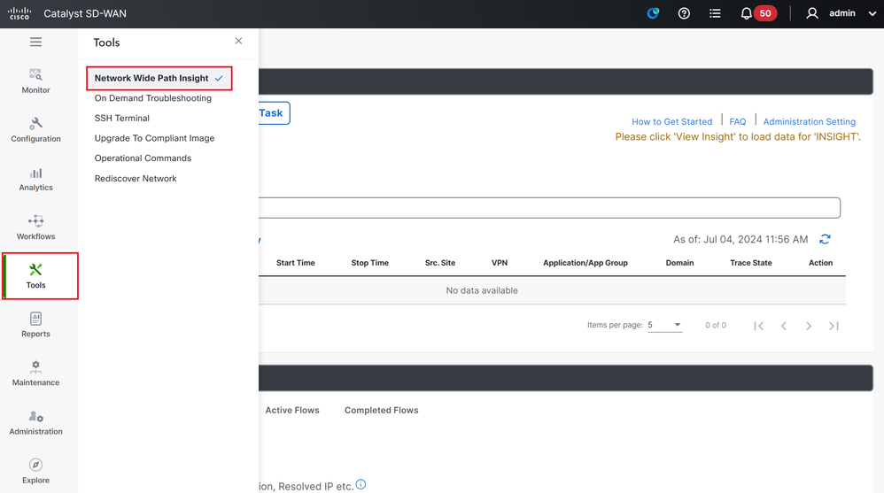Open the notifications bell icon

(x=746, y=13)
